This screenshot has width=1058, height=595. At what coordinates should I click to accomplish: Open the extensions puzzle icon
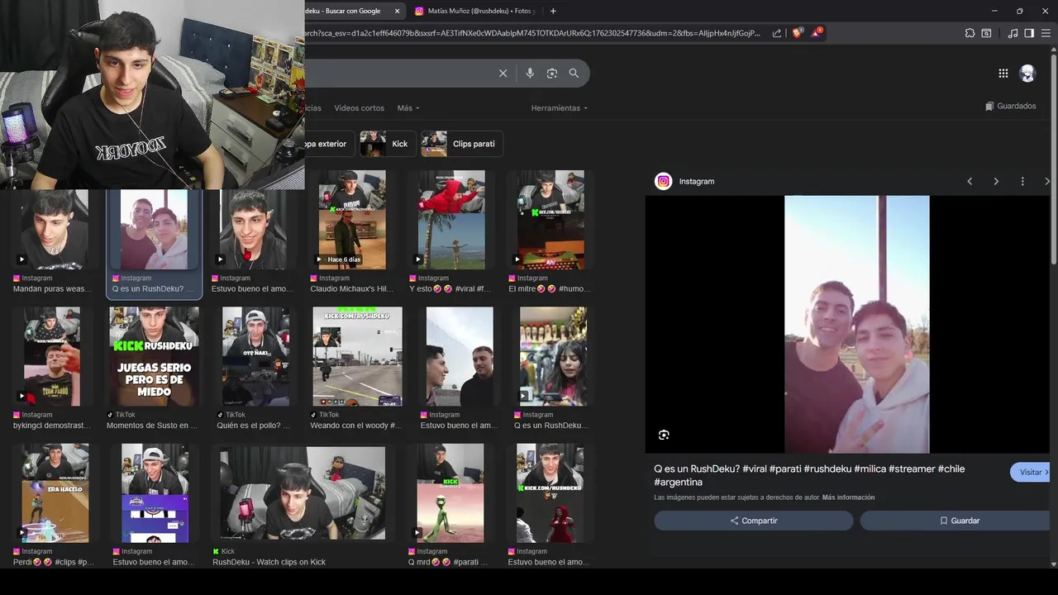click(x=970, y=33)
